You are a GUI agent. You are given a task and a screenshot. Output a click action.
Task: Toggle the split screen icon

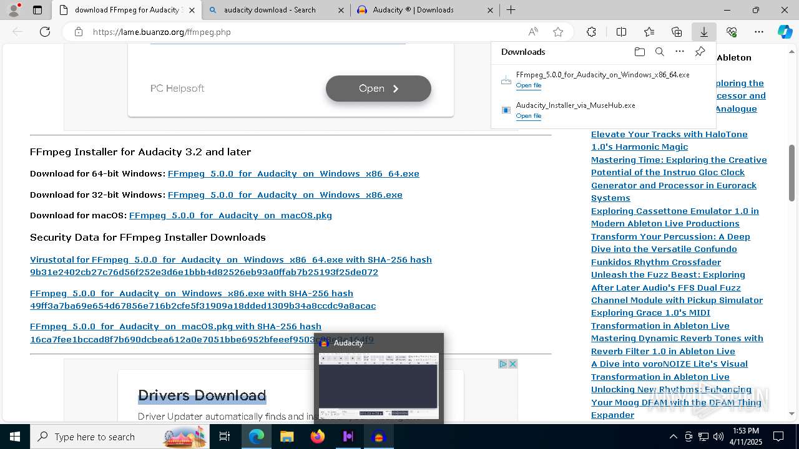[x=621, y=32]
